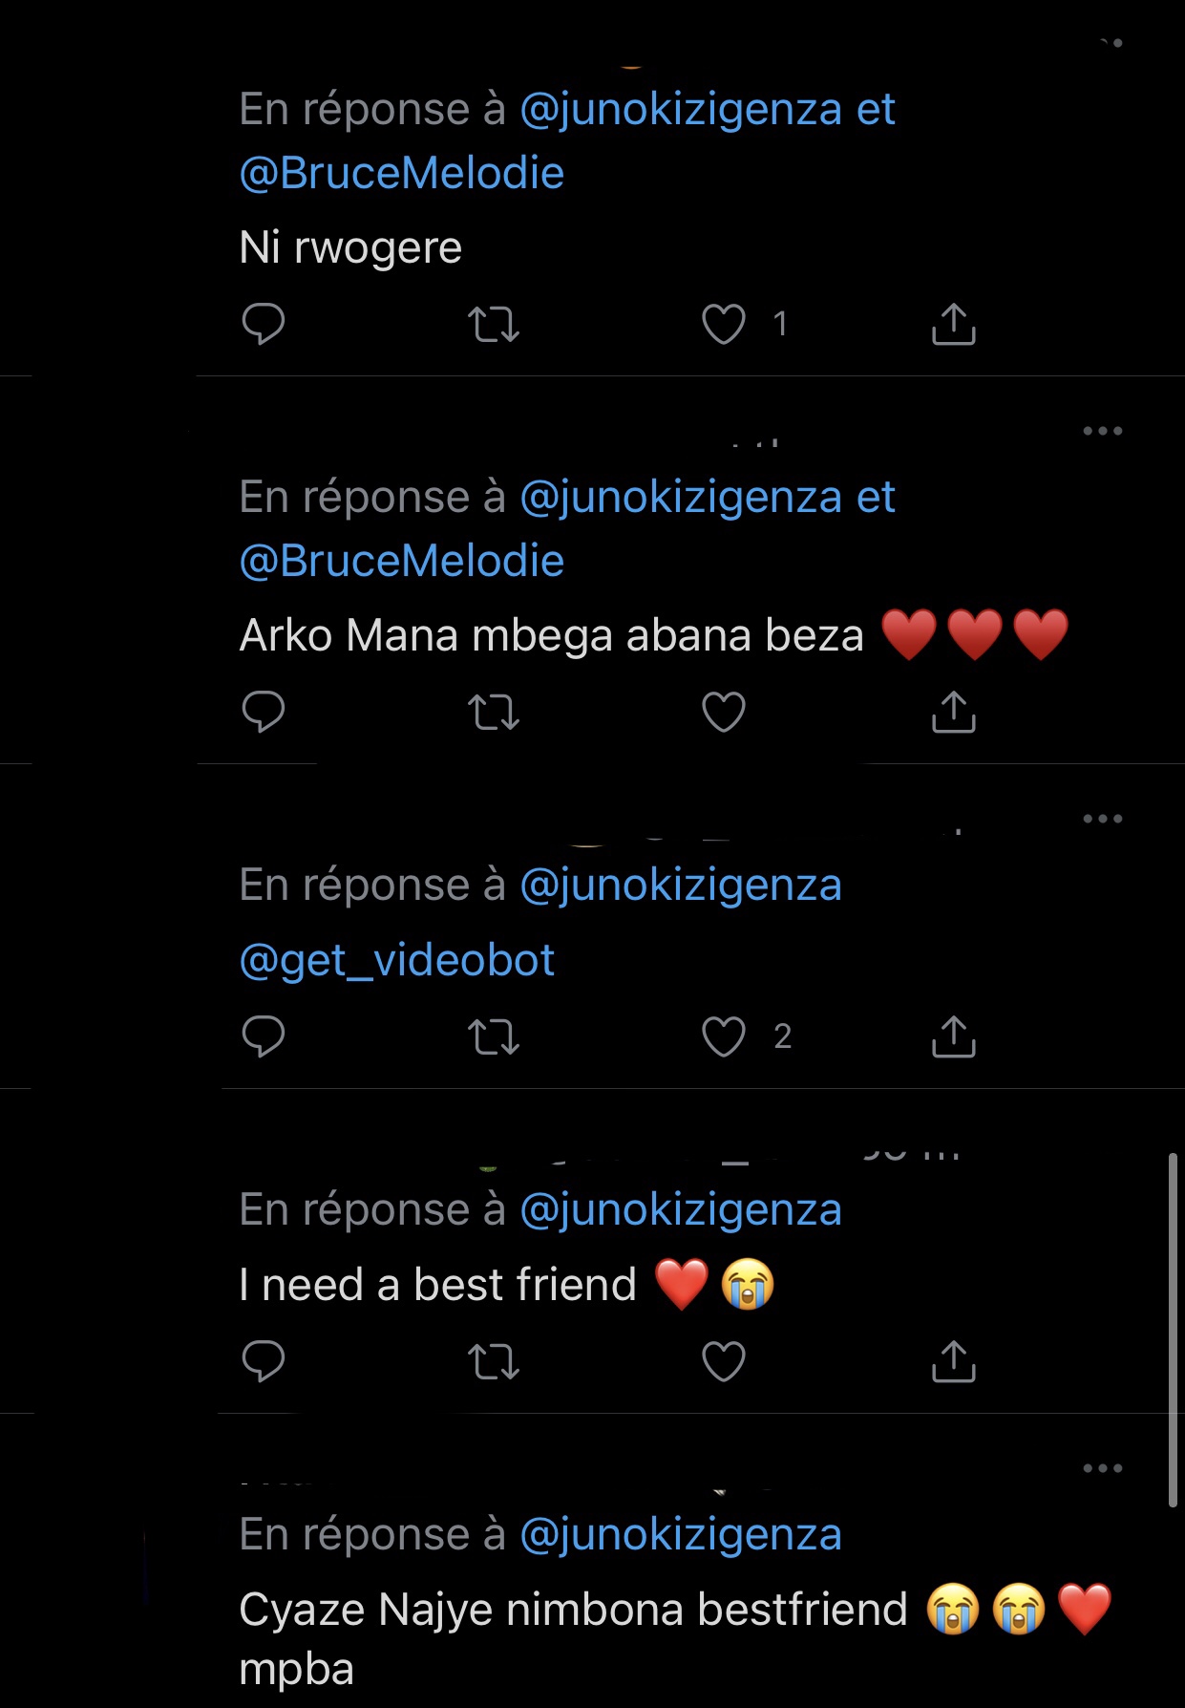1185x1708 pixels.
Task: Open @BruceMelodie link in 'Ni rwogere' reply
Action: pyautogui.click(x=402, y=174)
